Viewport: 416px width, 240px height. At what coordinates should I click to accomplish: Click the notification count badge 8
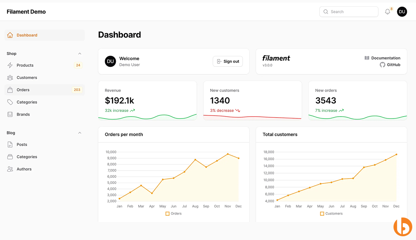click(391, 9)
